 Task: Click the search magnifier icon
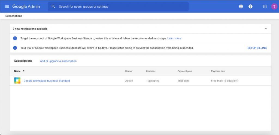point(53,7)
